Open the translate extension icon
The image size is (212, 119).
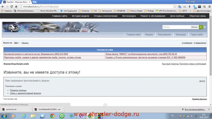180,6
